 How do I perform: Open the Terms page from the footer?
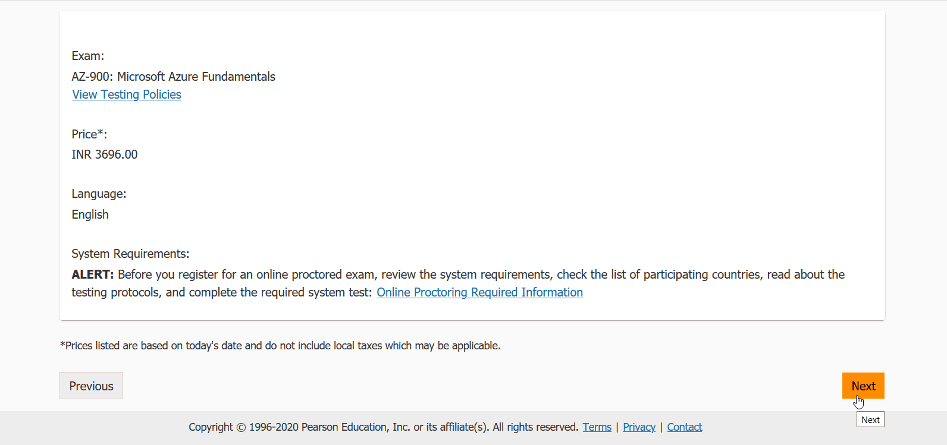point(597,427)
